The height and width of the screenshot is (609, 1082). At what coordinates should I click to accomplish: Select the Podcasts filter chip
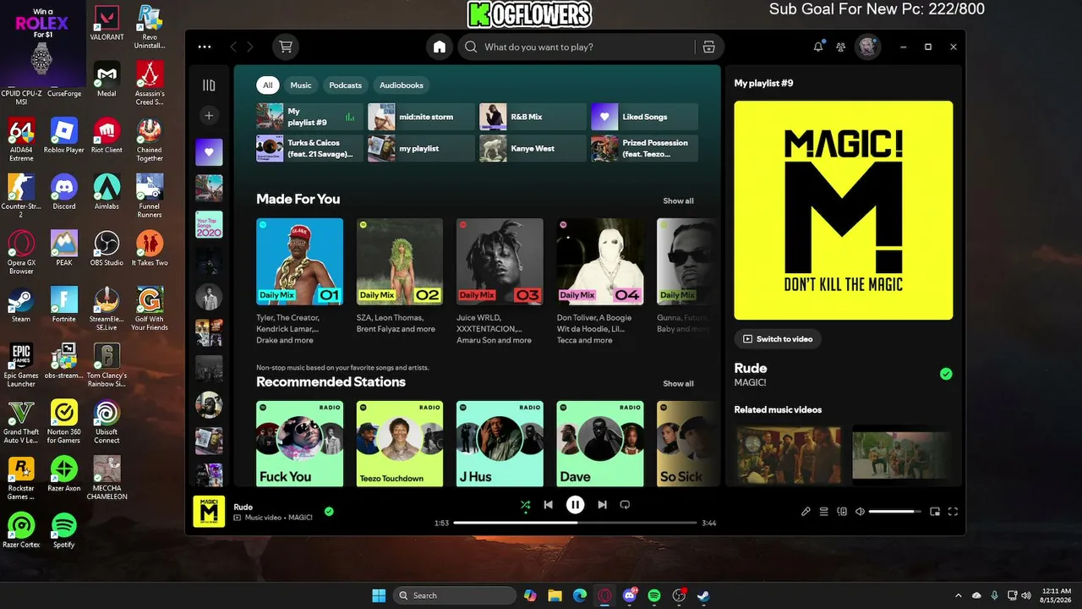click(345, 85)
